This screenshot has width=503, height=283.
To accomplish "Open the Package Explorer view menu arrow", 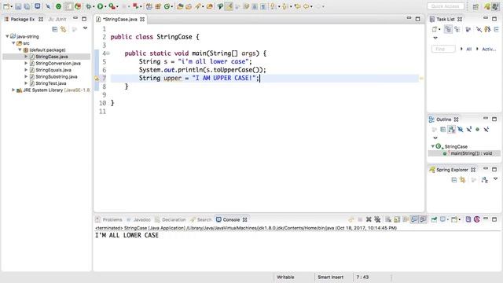I will (86, 28).
